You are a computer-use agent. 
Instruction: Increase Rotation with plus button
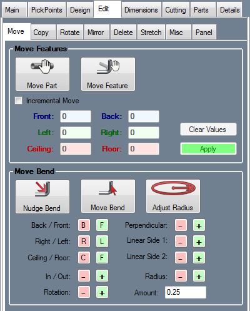[102, 292]
